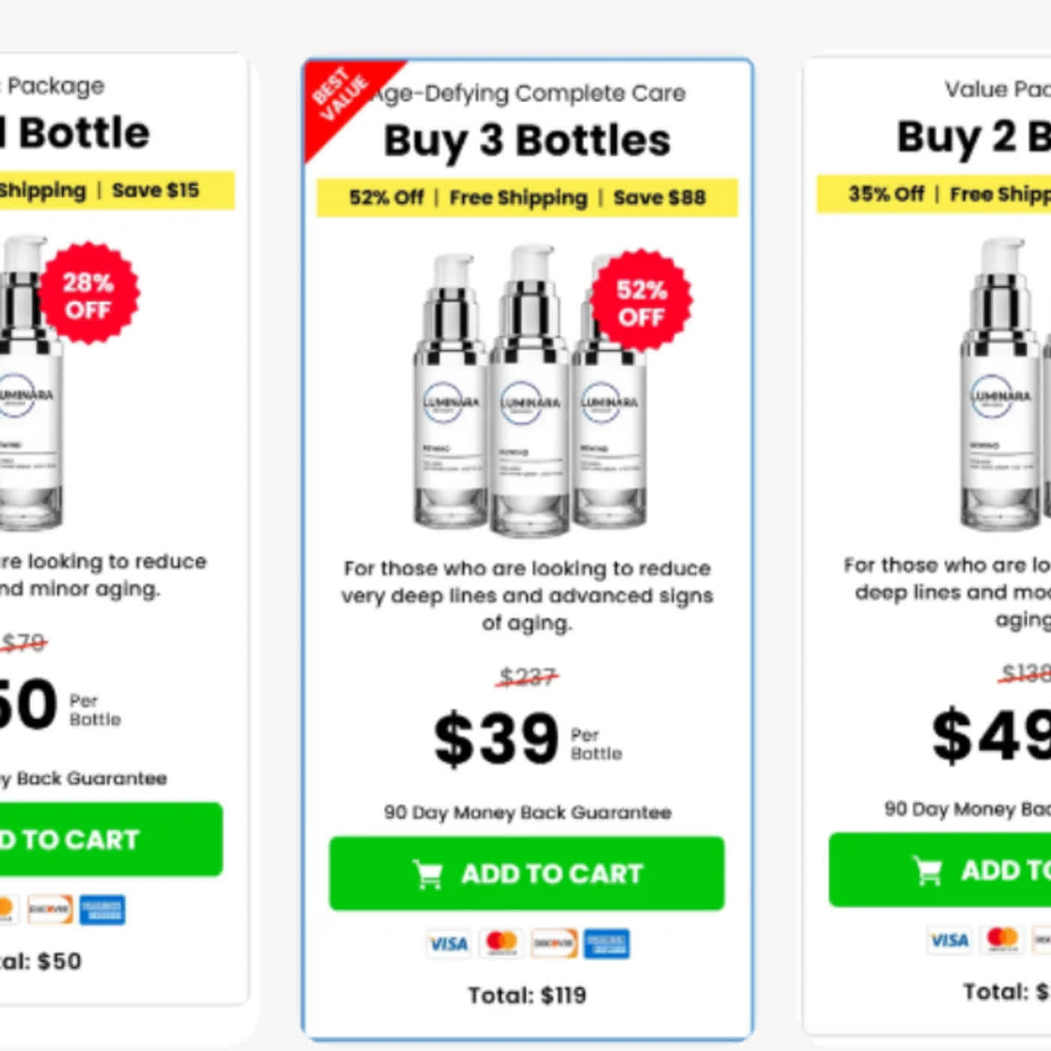
Task: Click the Mastercard icon under 3 Bottles
Action: [501, 944]
